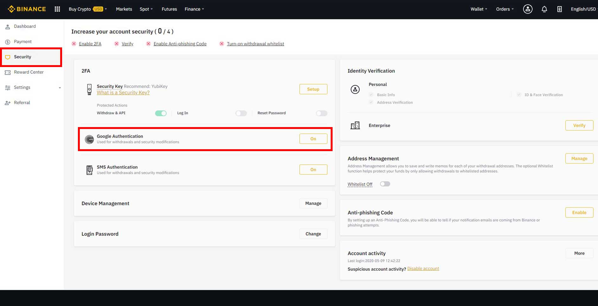Toggle the Log In protected action

[241, 113]
